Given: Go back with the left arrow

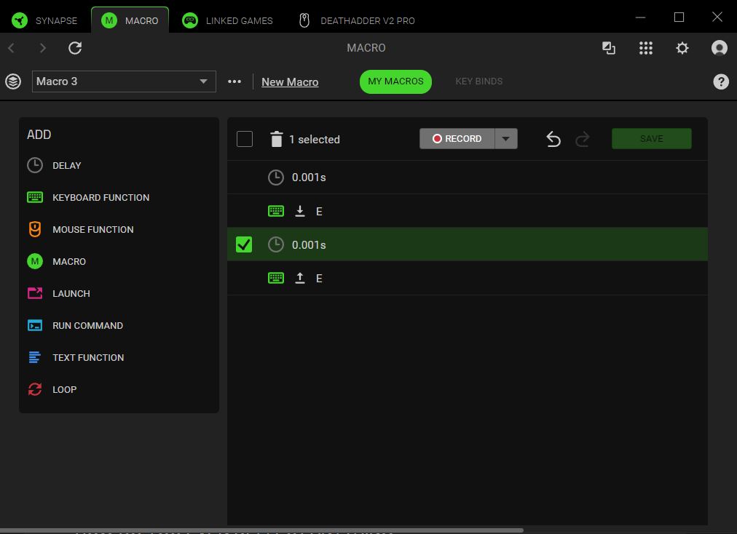Looking at the screenshot, I should pos(12,48).
